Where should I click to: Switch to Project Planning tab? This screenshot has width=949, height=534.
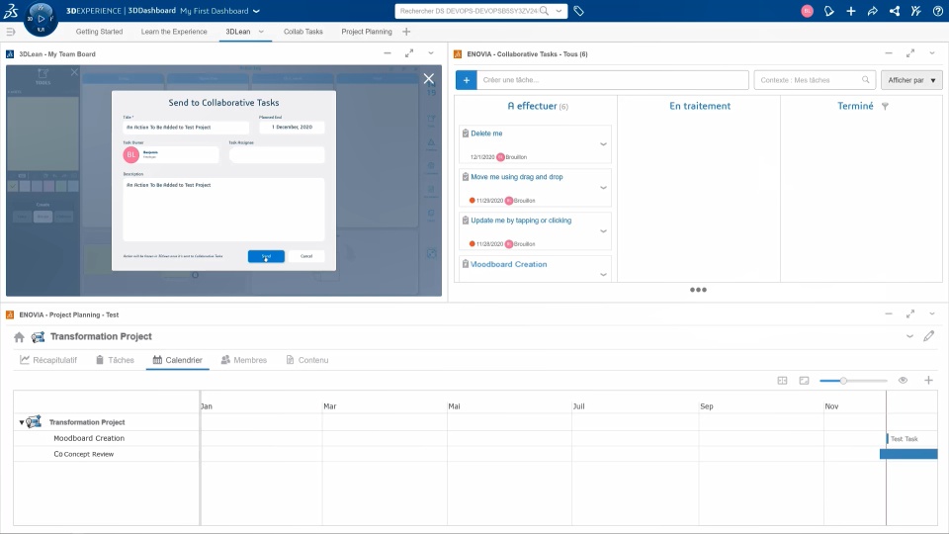point(367,32)
